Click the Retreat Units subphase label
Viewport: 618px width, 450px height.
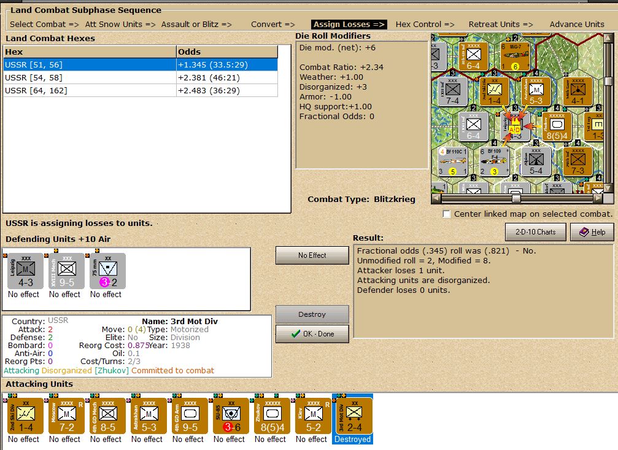coord(501,25)
